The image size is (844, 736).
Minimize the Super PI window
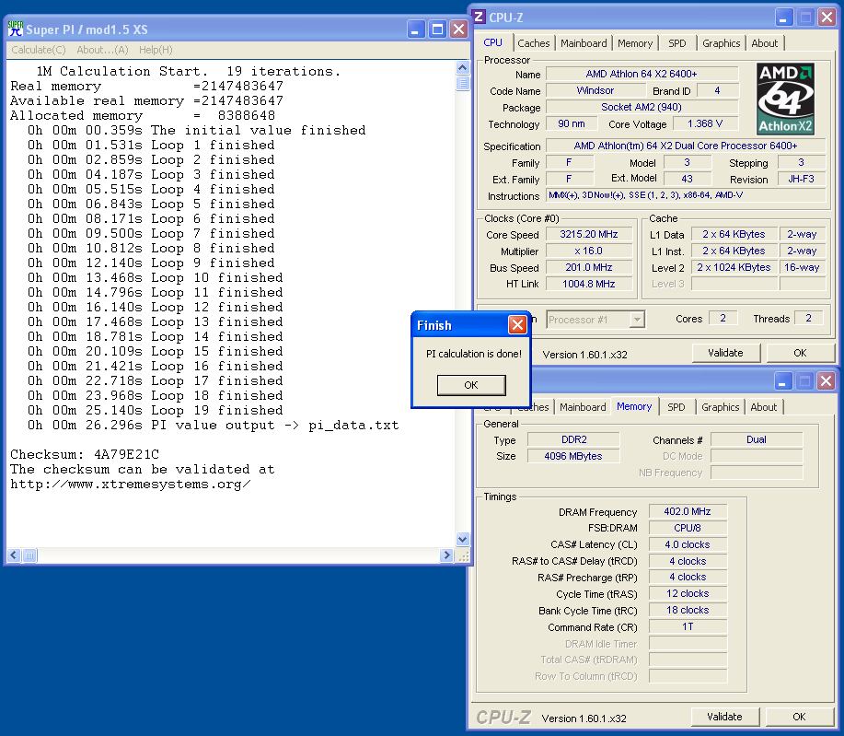tap(415, 29)
